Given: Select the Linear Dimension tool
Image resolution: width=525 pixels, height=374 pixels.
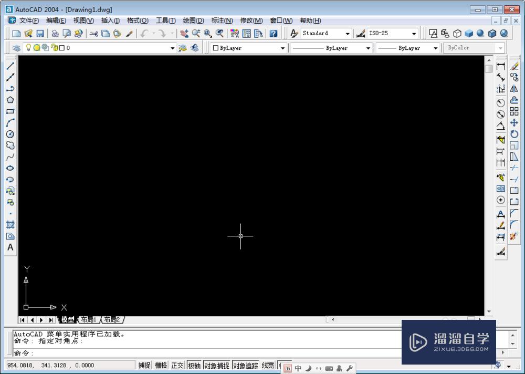Looking at the screenshot, I should tap(500, 66).
